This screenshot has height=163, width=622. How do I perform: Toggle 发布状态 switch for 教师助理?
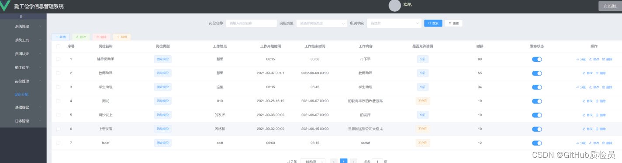click(537, 73)
